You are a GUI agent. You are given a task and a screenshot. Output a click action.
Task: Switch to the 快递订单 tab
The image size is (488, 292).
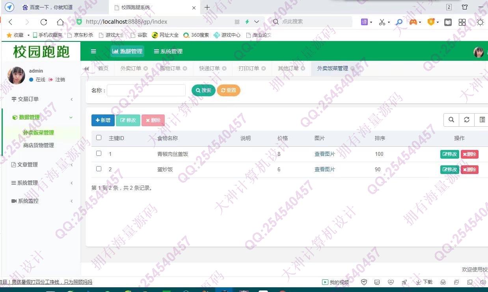click(209, 68)
